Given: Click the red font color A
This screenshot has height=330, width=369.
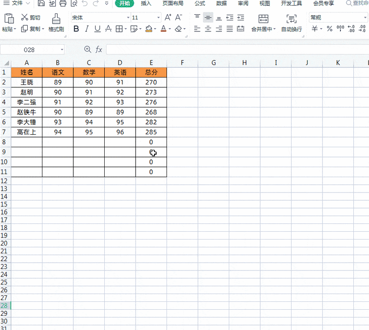Looking at the screenshot, I should click(164, 29).
